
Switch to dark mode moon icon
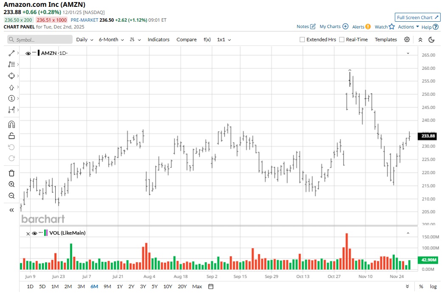click(x=432, y=40)
